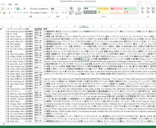Decrease the cell indent
This screenshot has width=156, height=128.
(x=24, y=13)
